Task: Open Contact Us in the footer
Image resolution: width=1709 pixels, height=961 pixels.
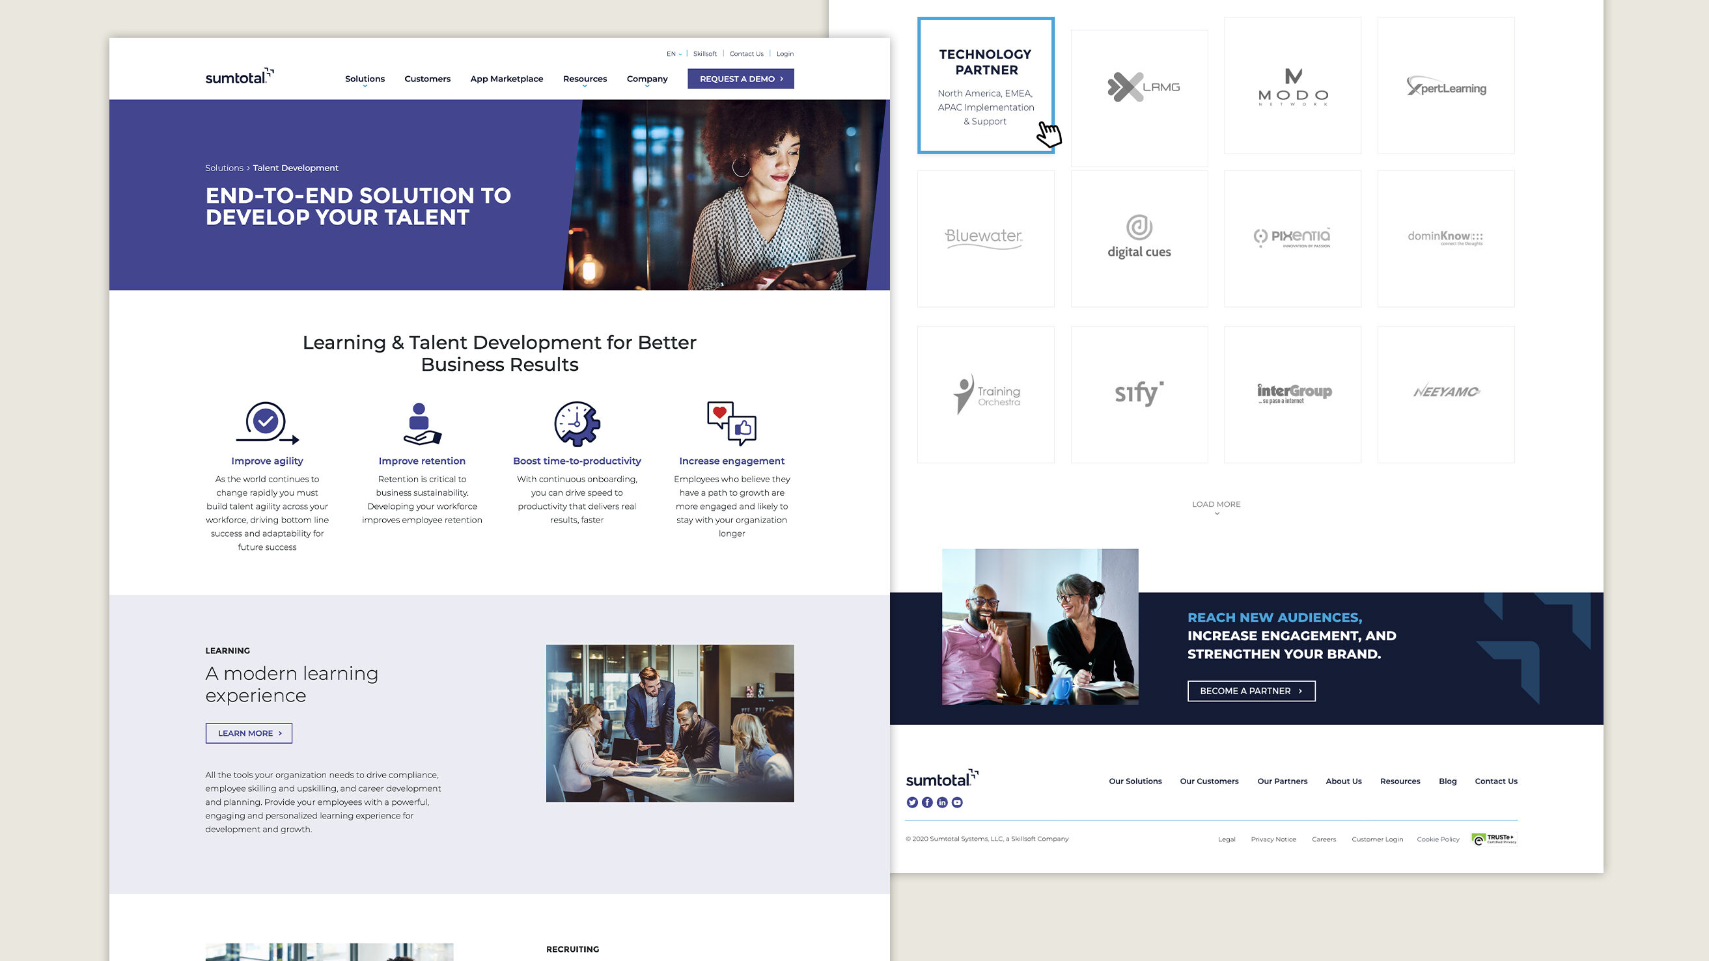Action: pos(1496,781)
